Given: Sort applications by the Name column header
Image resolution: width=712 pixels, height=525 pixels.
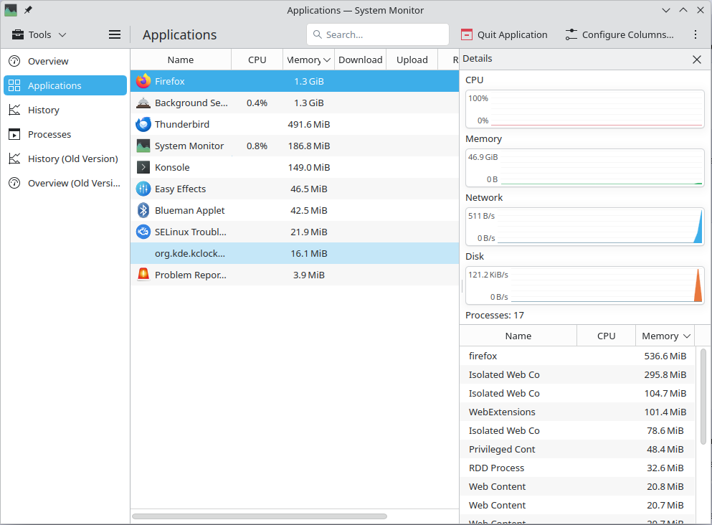Looking at the screenshot, I should [x=181, y=60].
